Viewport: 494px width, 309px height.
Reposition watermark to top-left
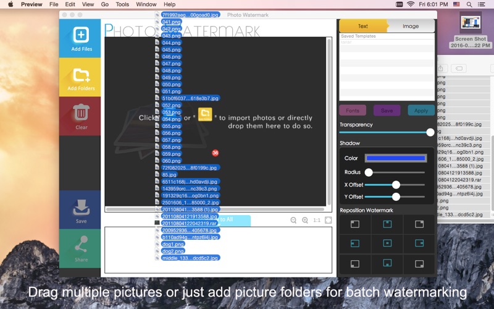[355, 224]
